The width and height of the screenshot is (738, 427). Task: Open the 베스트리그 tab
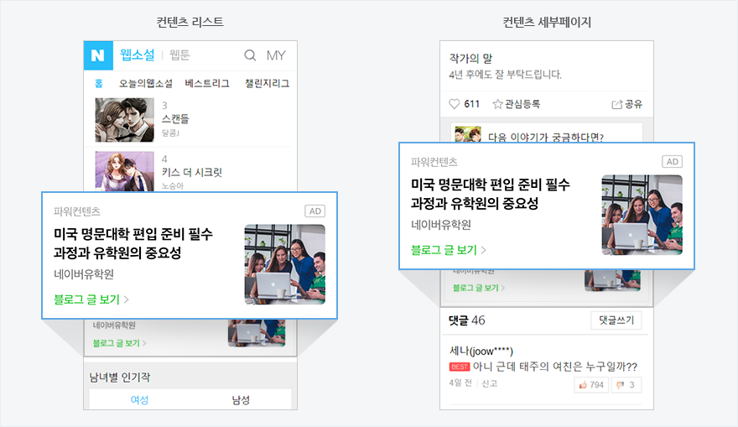coord(207,83)
